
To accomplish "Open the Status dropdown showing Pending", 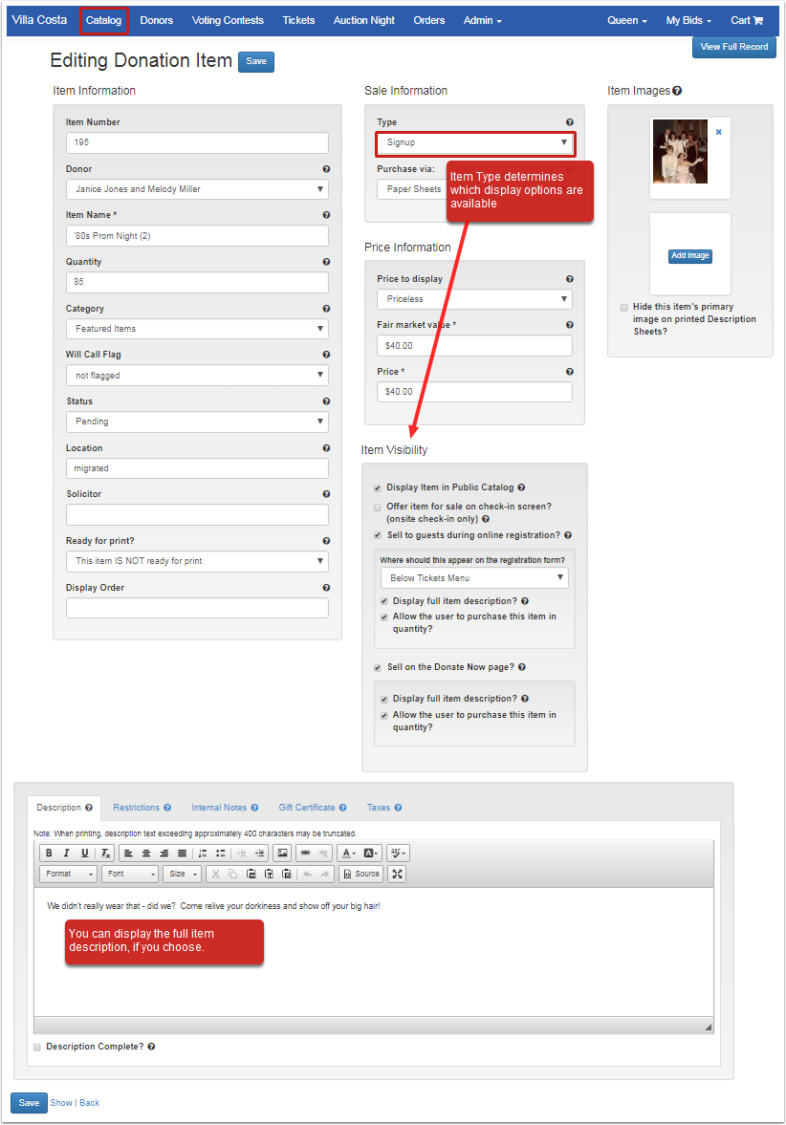I will [x=197, y=422].
